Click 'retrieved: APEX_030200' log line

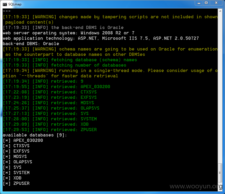click(x=56, y=87)
